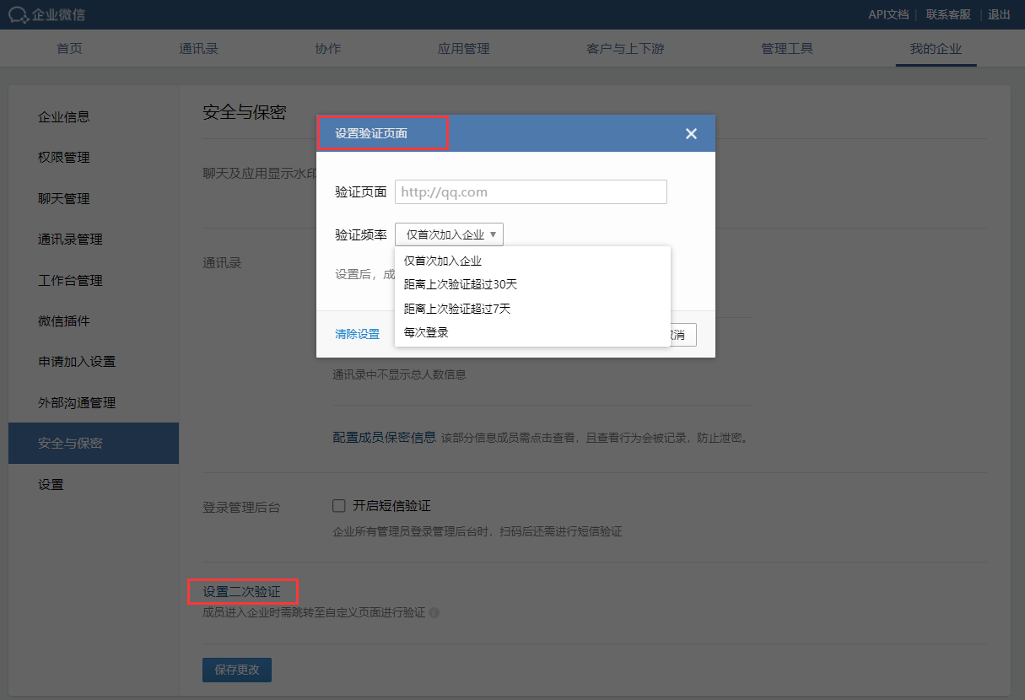Click the 企业微信 logo icon
Screen dimensions: 1025x700
click(19, 14)
